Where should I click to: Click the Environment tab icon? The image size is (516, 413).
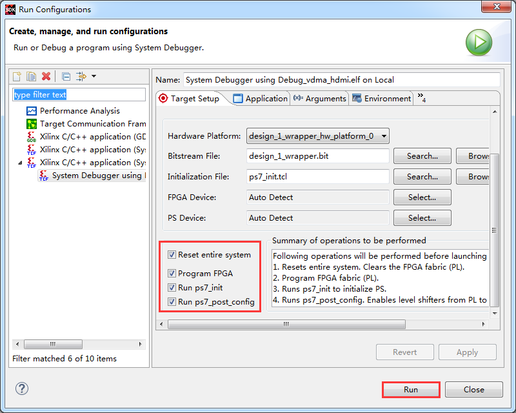coord(357,98)
